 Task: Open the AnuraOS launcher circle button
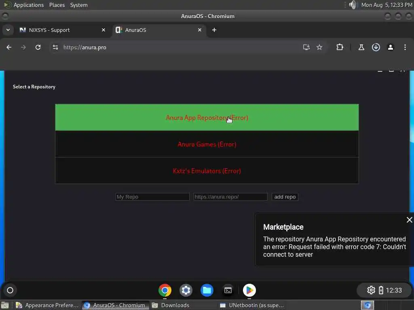(x=10, y=290)
